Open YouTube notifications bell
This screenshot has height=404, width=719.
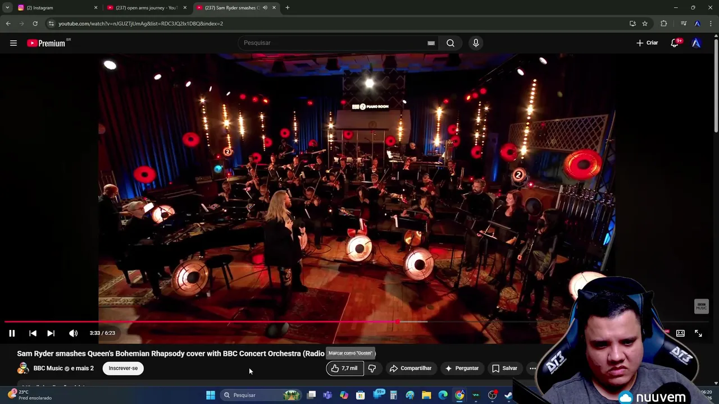[675, 43]
